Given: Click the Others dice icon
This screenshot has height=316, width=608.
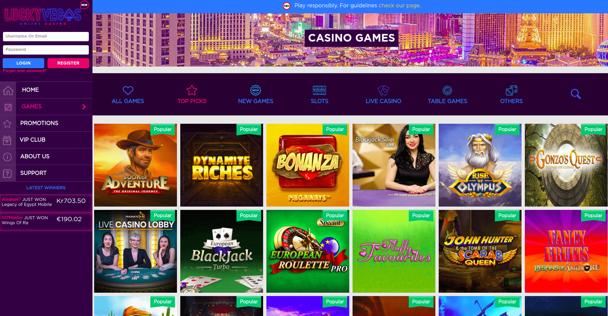Looking at the screenshot, I should pyautogui.click(x=511, y=90).
